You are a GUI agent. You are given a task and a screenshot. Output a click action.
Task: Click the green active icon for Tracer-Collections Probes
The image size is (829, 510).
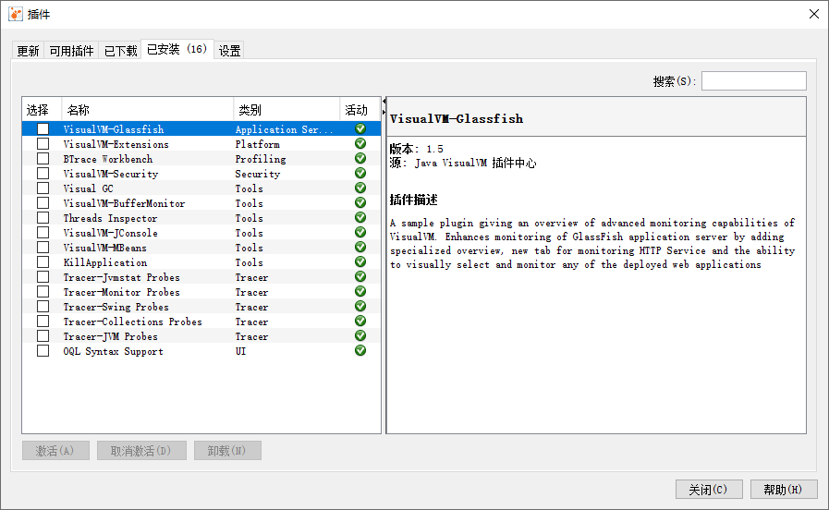click(360, 322)
